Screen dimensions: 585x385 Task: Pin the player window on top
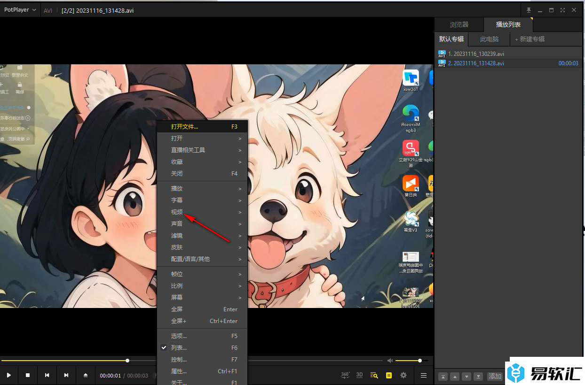click(529, 10)
